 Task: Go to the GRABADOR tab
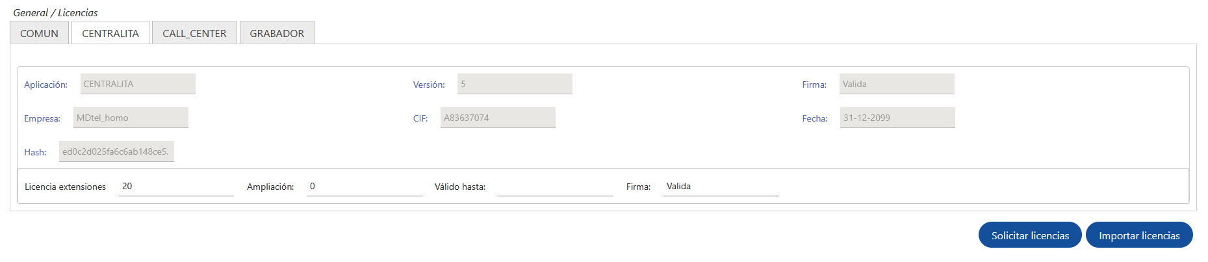point(277,33)
